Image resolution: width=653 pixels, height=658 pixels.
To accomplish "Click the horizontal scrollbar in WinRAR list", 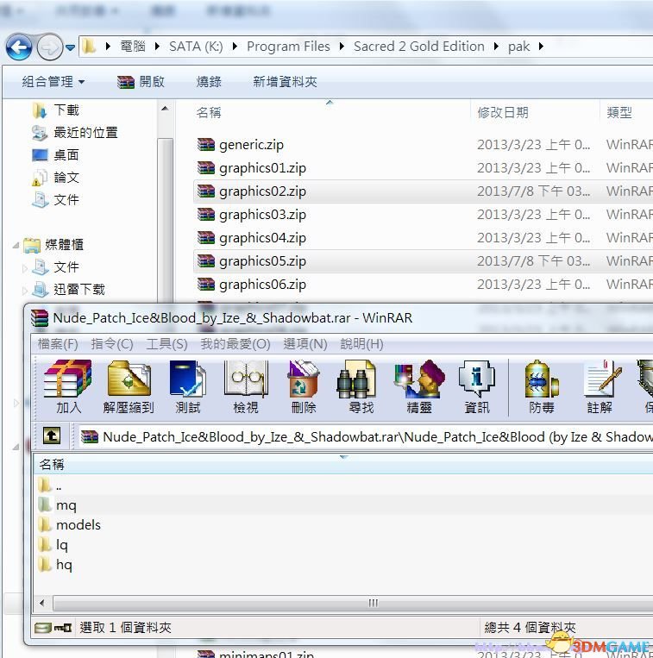I will pyautogui.click(x=373, y=603).
